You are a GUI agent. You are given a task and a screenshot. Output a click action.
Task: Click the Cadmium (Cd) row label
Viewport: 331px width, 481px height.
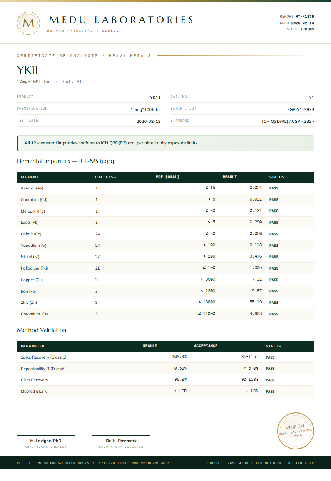pyautogui.click(x=34, y=199)
